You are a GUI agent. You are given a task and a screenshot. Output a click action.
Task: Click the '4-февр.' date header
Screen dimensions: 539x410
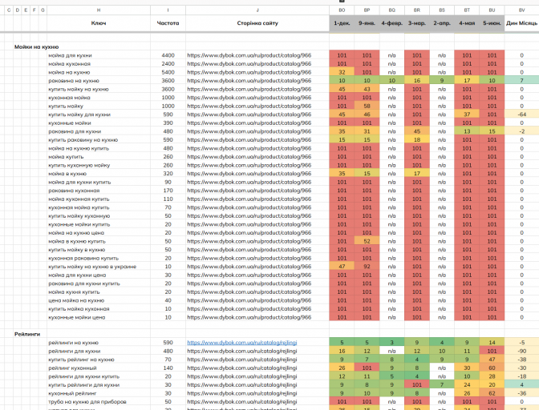click(x=392, y=23)
